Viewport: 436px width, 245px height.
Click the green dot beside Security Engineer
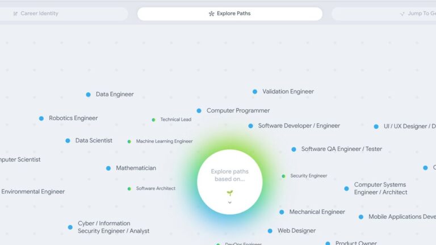(283, 176)
